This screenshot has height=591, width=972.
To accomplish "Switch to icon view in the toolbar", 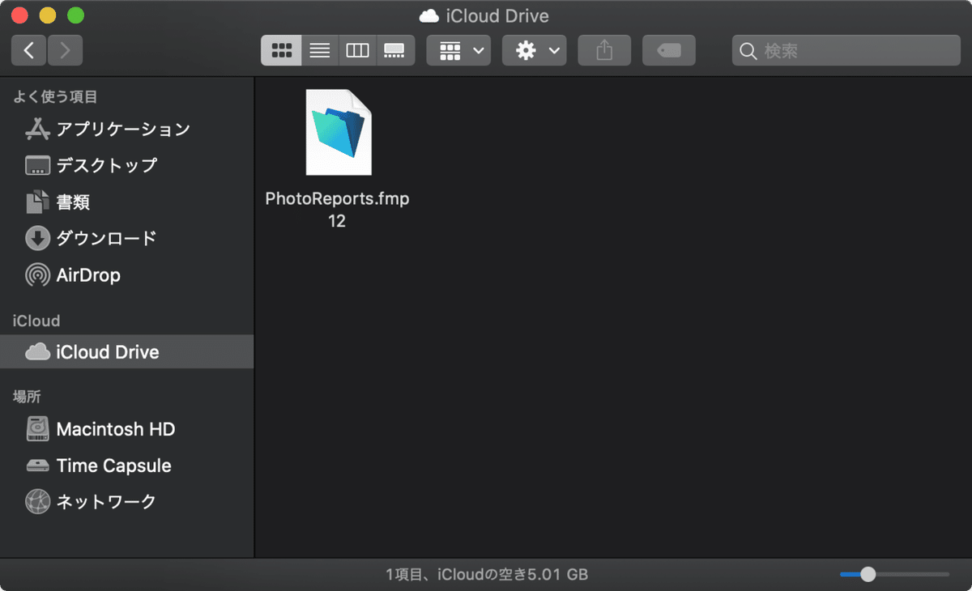I will [281, 50].
